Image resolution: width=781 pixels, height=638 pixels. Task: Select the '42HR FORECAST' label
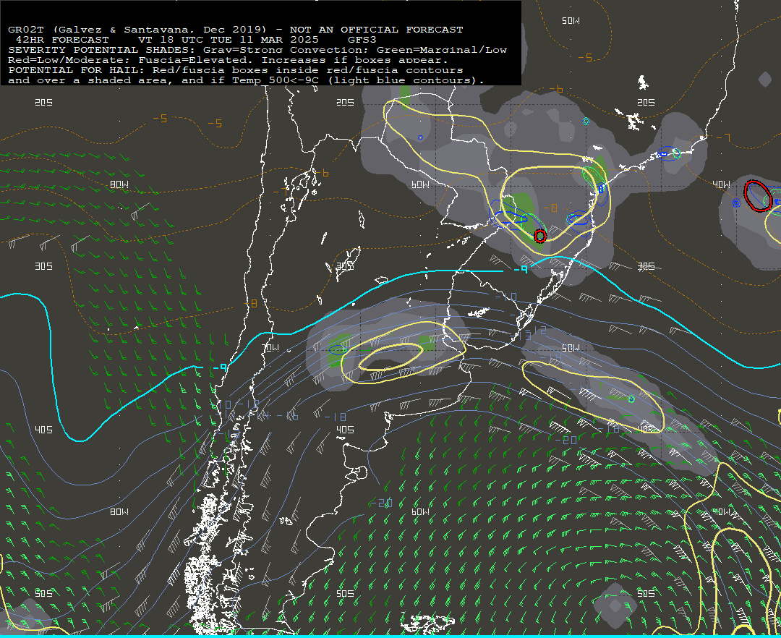pos(61,40)
